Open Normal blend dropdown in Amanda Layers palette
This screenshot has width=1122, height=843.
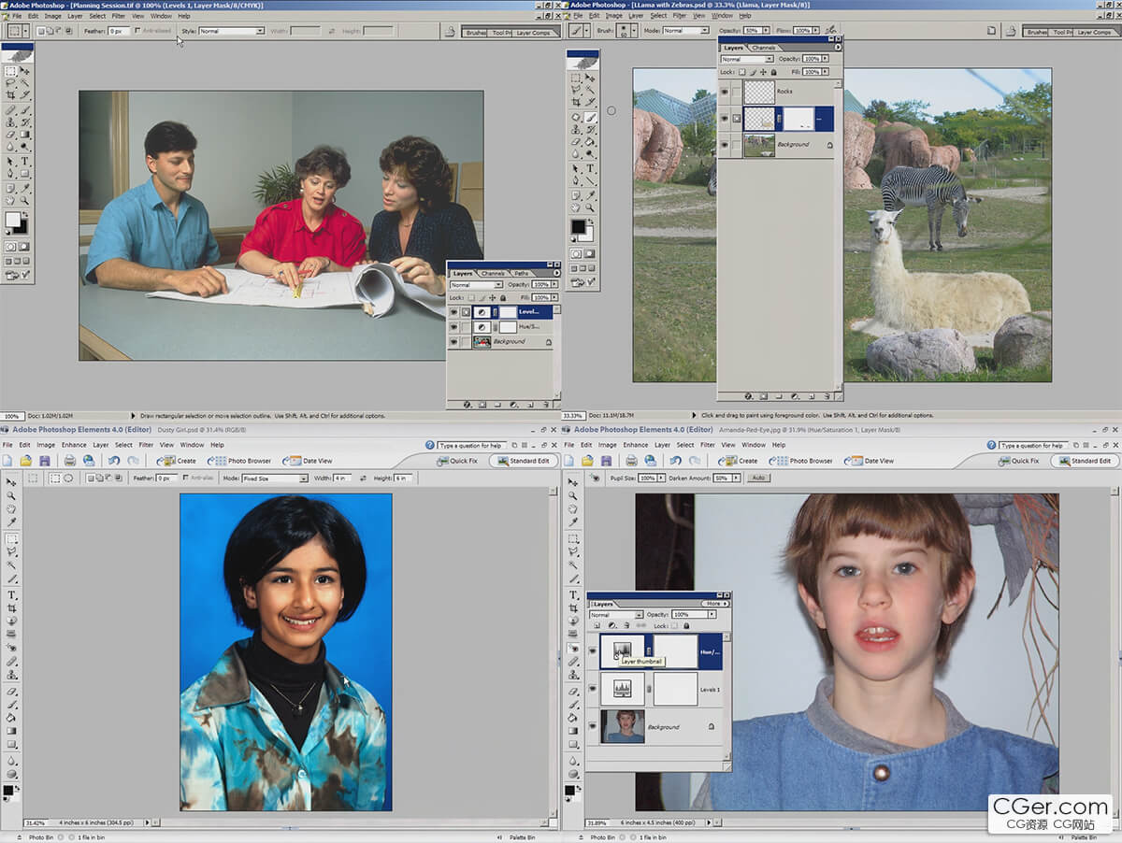tap(616, 615)
